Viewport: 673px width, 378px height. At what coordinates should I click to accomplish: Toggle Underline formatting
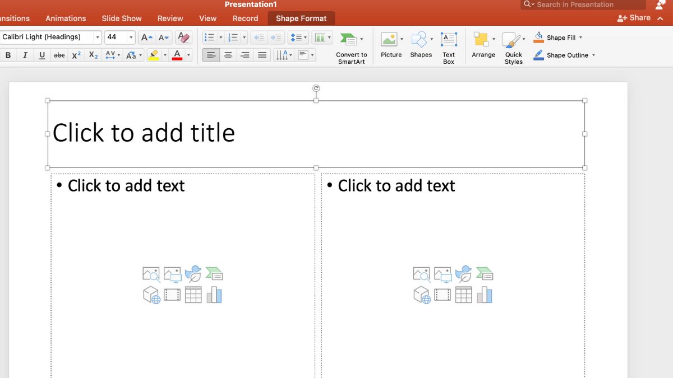[x=42, y=55]
